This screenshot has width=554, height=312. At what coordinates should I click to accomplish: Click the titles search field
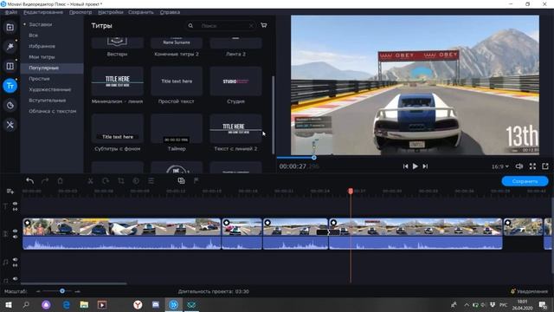click(x=220, y=25)
